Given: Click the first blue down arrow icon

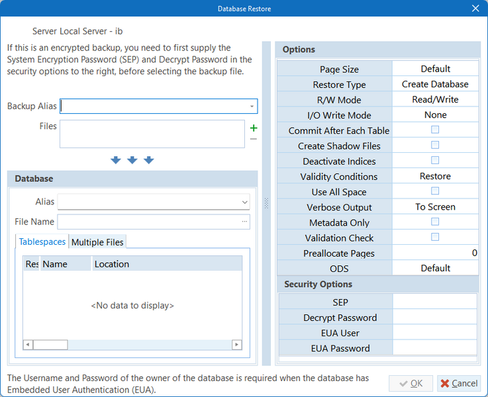Looking at the screenshot, I should pos(116,160).
